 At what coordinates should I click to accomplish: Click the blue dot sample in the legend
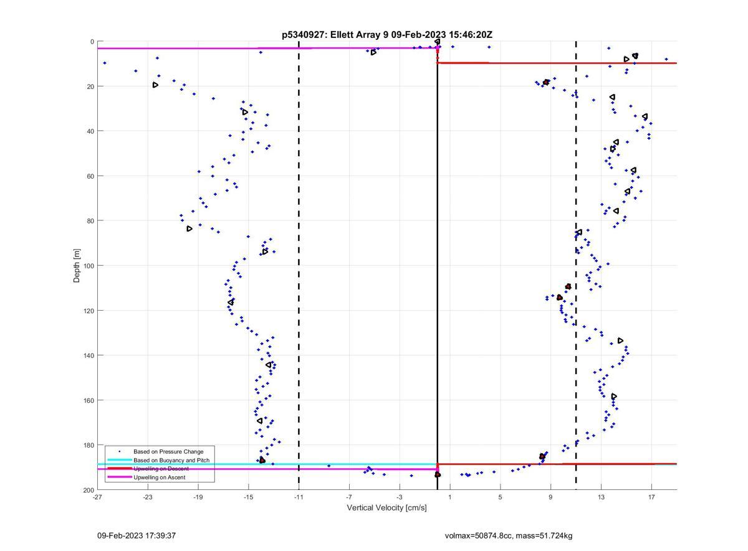tap(119, 451)
